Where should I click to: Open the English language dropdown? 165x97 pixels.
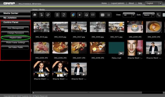[x=154, y=3]
